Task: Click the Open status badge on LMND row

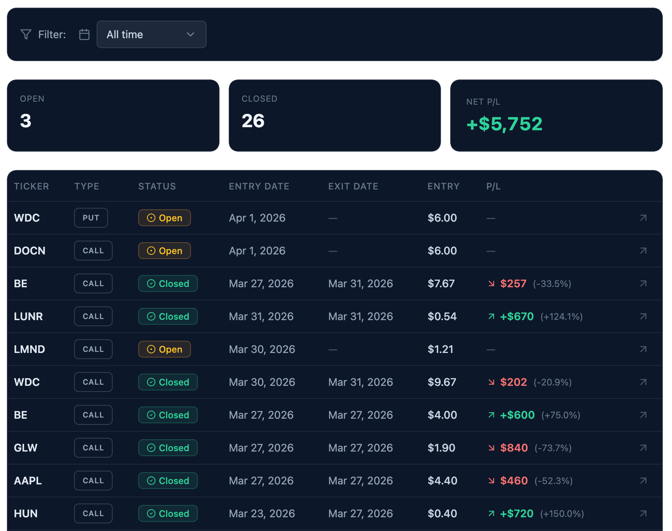Action: point(165,349)
